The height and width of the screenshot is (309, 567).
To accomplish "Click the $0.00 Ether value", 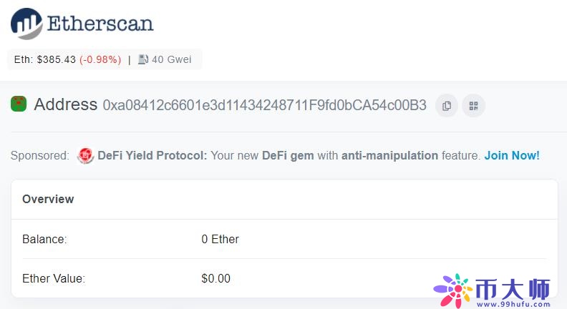I will click(x=216, y=278).
